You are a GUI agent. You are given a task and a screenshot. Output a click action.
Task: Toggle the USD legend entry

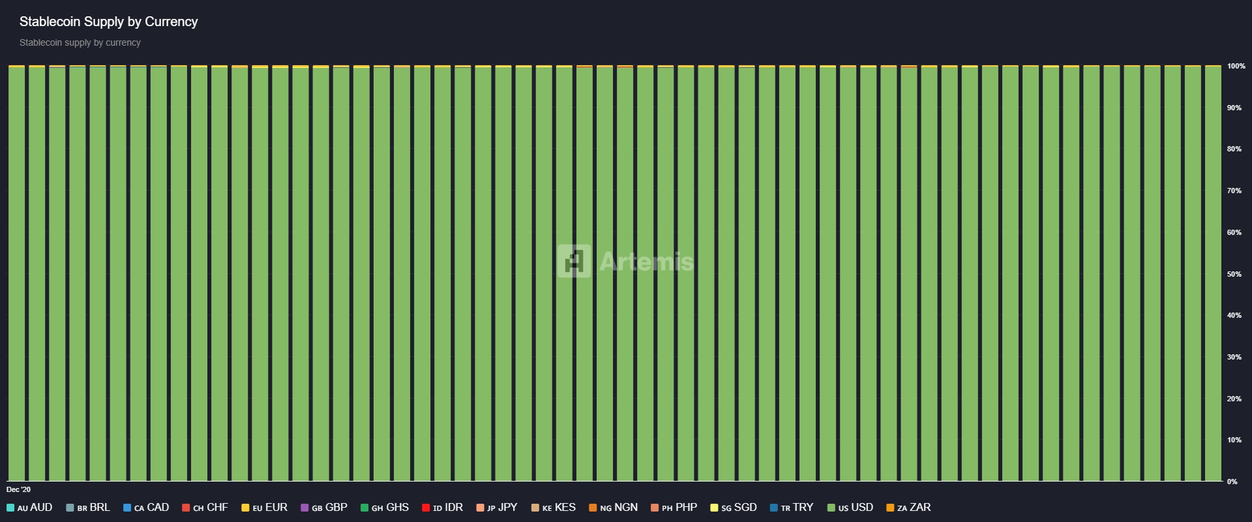pyautogui.click(x=850, y=508)
